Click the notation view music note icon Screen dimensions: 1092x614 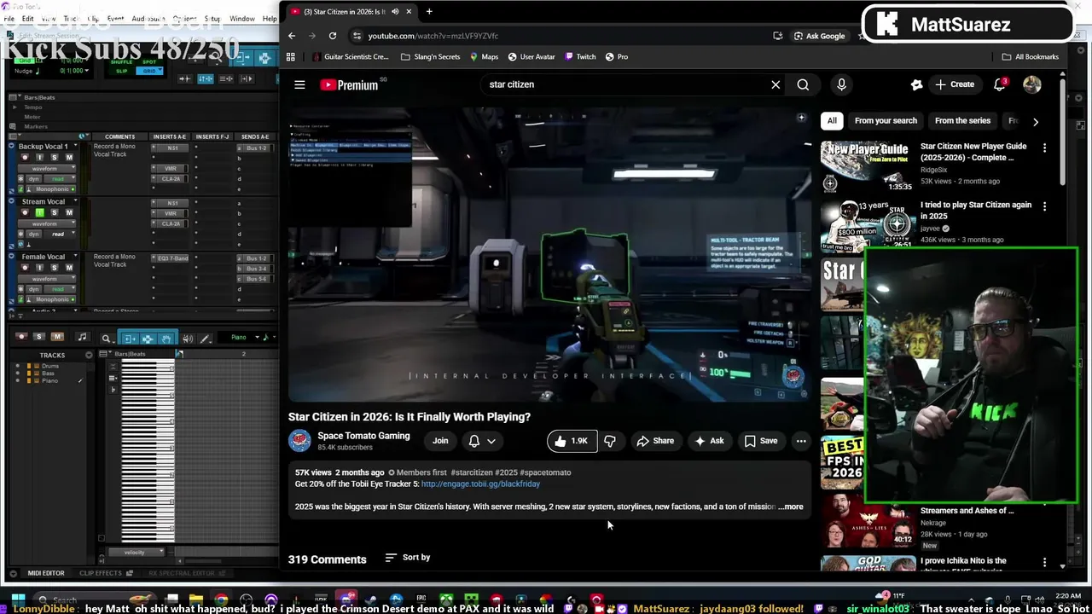pos(82,338)
